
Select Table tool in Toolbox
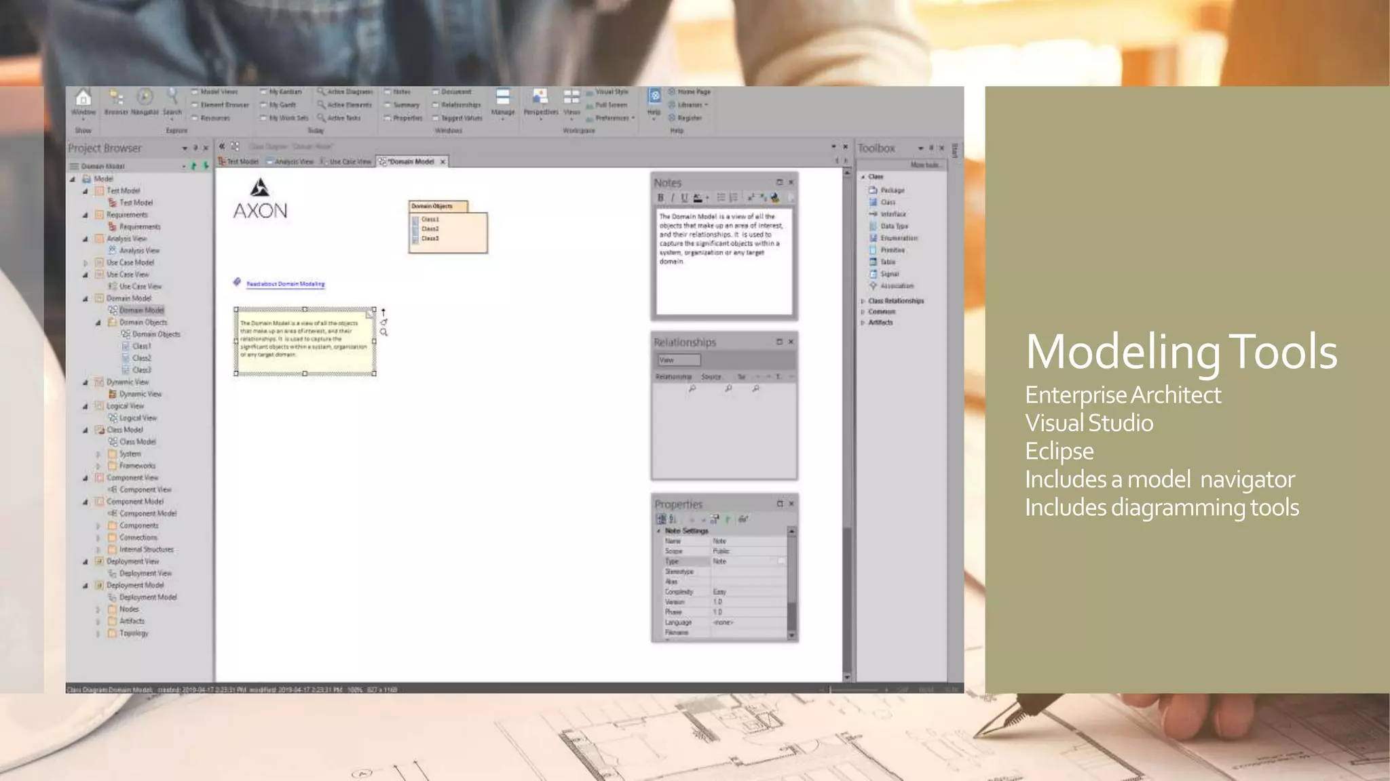pos(882,262)
